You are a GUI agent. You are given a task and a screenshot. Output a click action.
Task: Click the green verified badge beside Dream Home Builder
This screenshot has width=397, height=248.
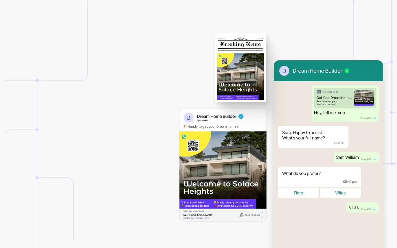tap(347, 71)
